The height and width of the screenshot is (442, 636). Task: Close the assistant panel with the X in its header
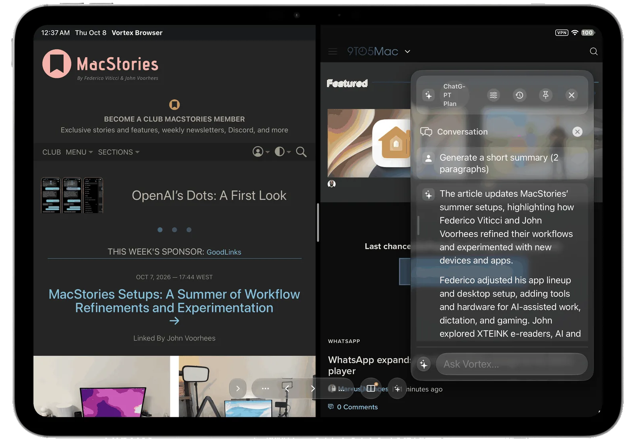pos(572,95)
